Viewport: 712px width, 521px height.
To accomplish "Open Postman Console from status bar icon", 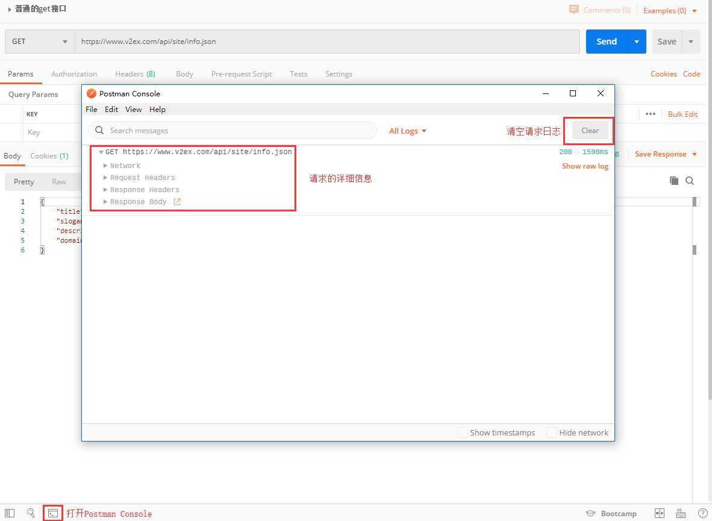I will pos(53,513).
